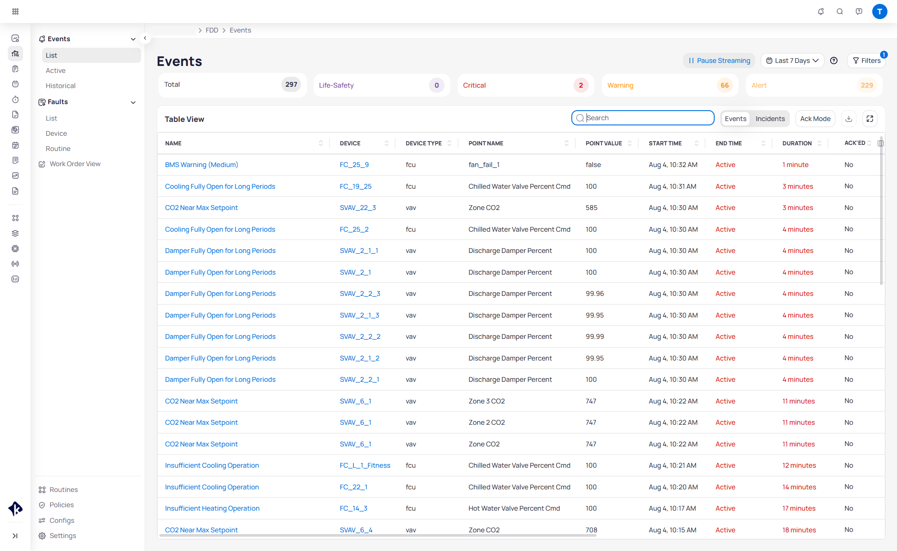Open Faults Device view

pos(56,134)
